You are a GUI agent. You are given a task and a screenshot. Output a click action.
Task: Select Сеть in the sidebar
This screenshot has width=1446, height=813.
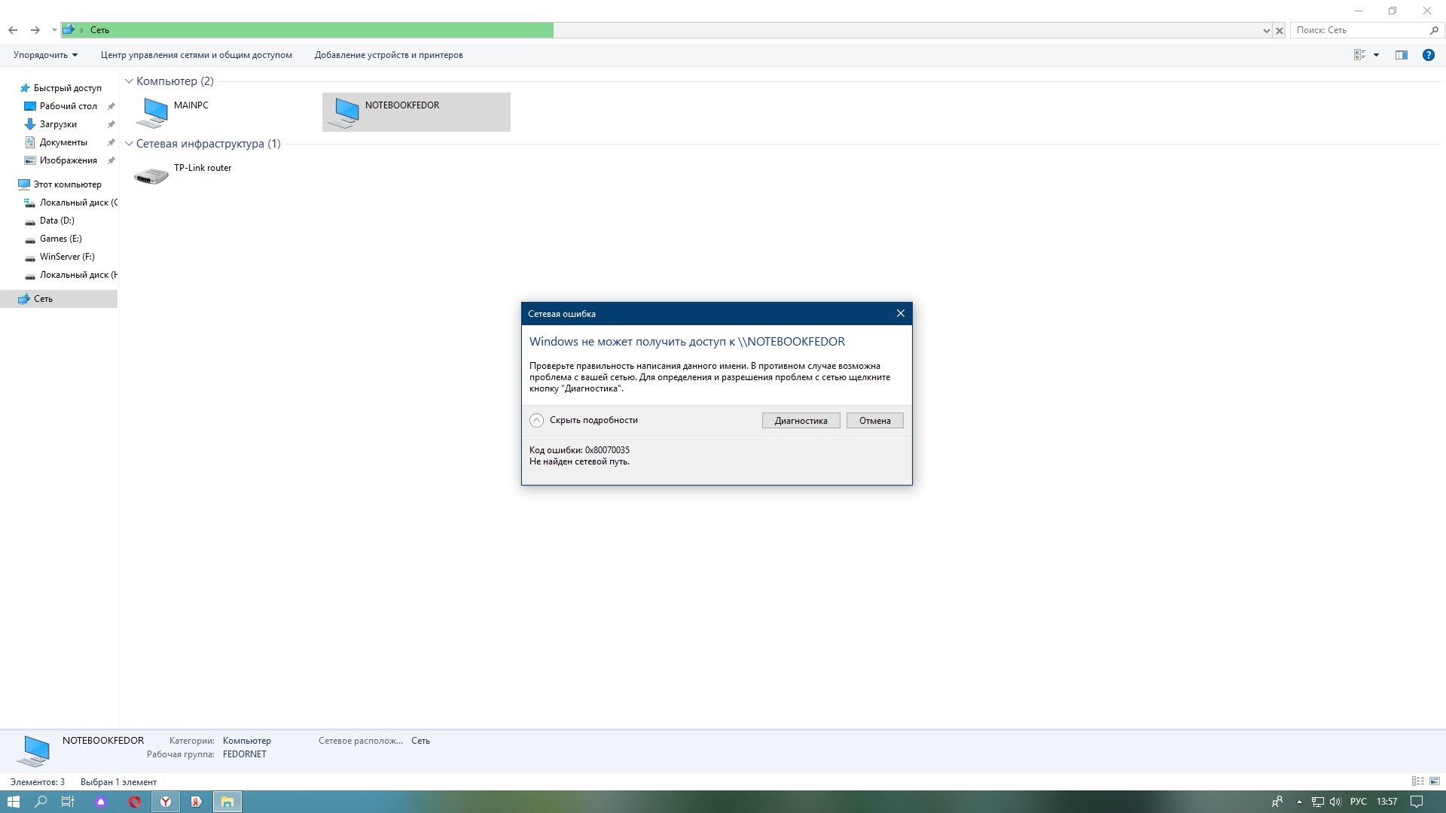point(59,299)
